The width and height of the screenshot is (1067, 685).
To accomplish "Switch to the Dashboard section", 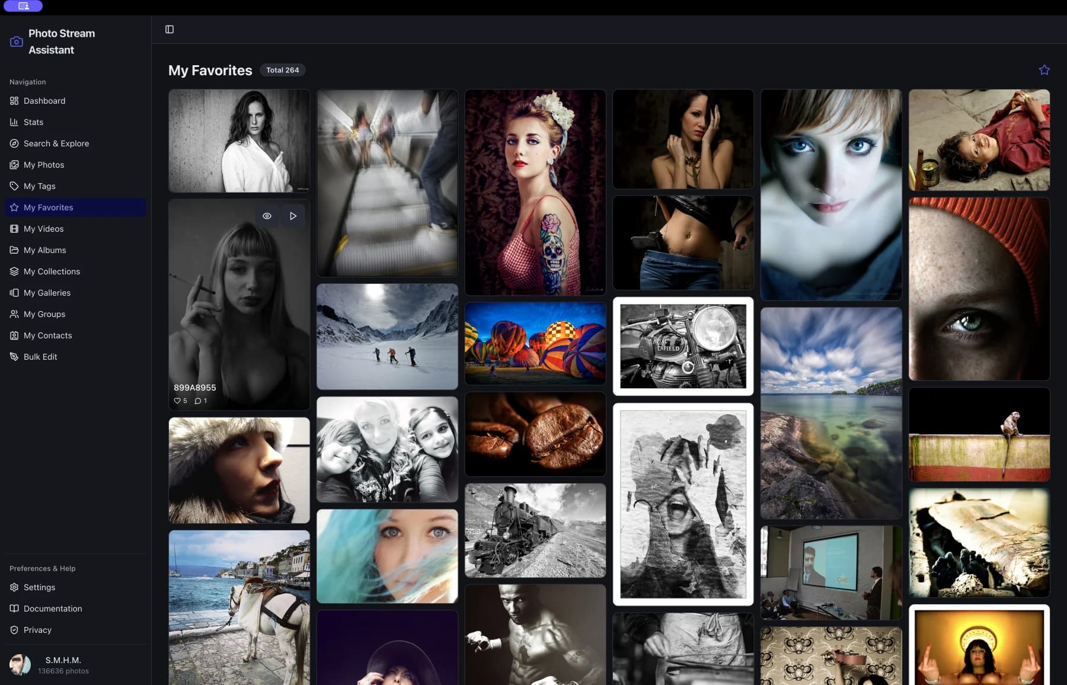I will coord(44,101).
